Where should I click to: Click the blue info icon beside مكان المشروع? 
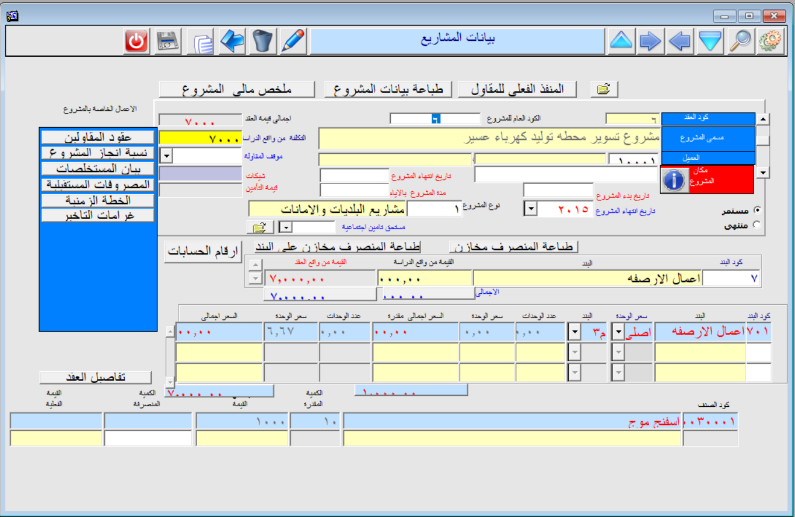click(674, 180)
